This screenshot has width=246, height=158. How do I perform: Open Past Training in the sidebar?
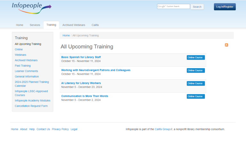[x=23, y=66]
